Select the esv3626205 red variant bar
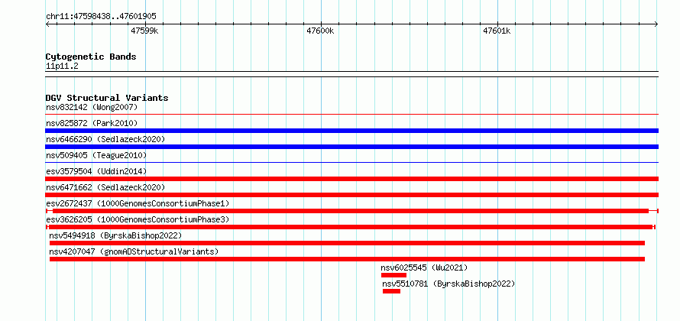 point(351,227)
